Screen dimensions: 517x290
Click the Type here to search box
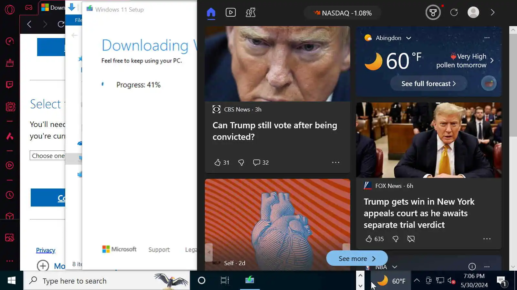tap(107, 281)
